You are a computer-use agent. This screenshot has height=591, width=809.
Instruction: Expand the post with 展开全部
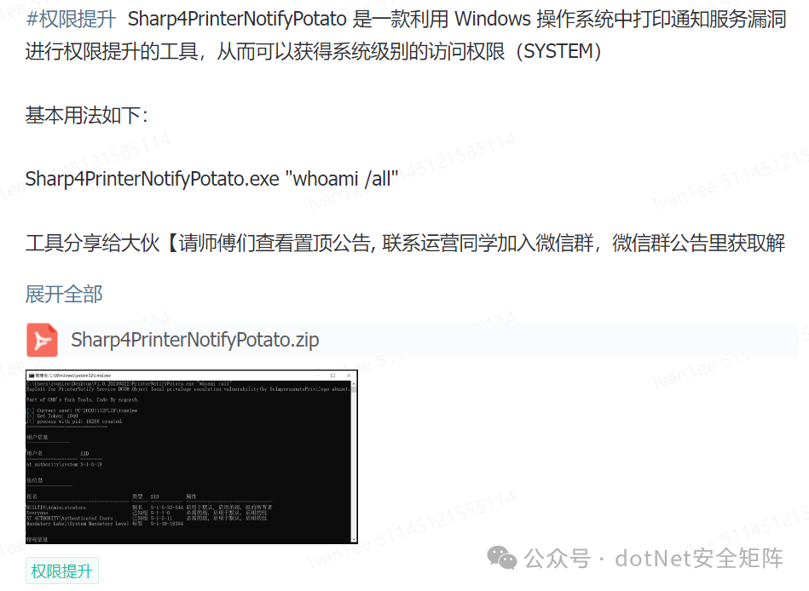64,294
